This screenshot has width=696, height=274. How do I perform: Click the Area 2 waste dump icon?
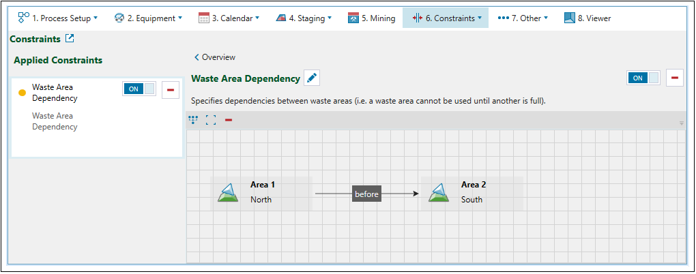(439, 192)
